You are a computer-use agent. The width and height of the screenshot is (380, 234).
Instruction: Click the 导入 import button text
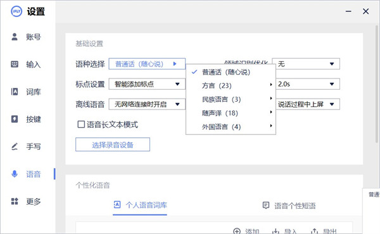click(291, 231)
